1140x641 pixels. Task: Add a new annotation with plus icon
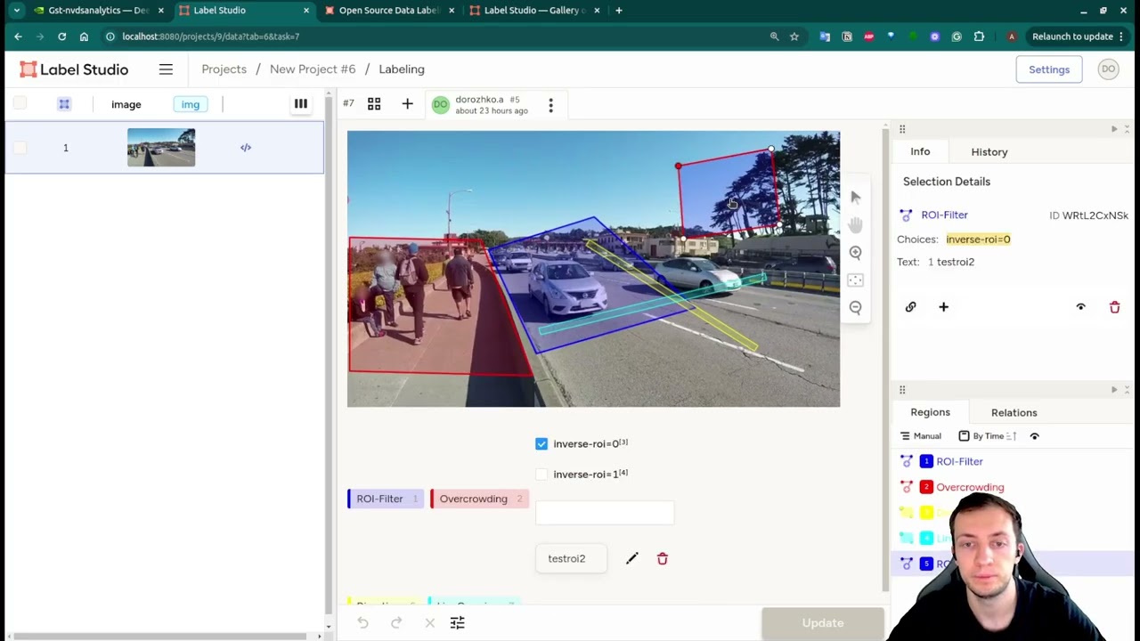coord(407,104)
